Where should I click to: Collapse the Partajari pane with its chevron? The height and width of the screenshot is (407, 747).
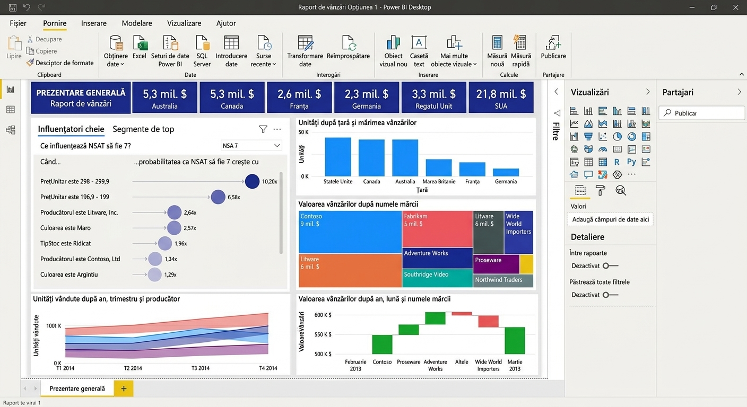[739, 92]
